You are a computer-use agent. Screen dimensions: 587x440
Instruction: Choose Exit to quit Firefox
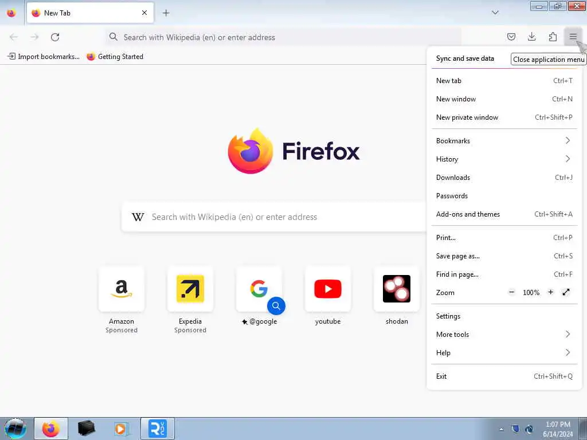[x=504, y=376]
